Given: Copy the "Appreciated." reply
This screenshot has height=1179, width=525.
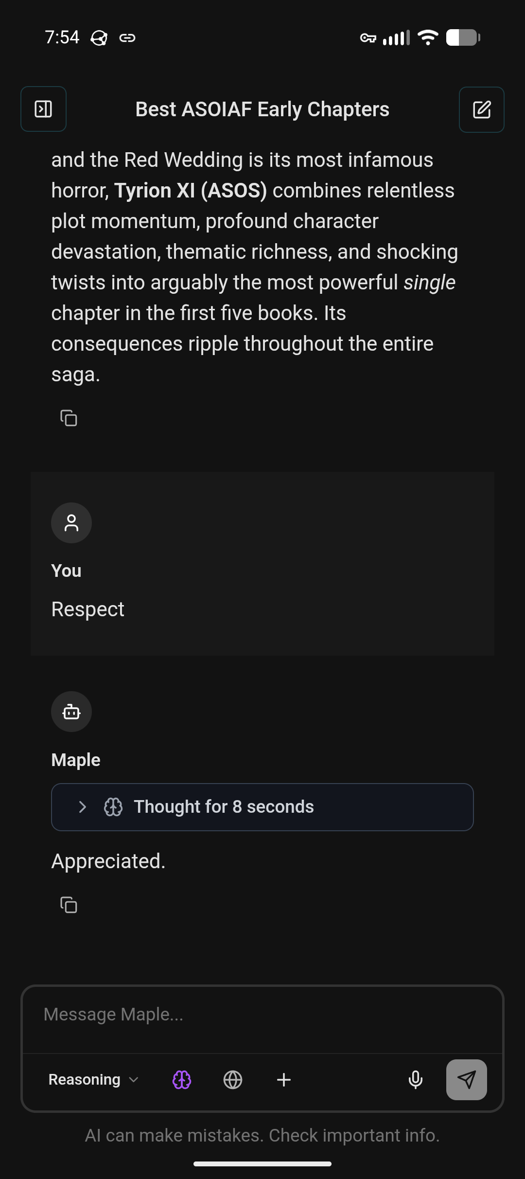Looking at the screenshot, I should click(x=69, y=905).
